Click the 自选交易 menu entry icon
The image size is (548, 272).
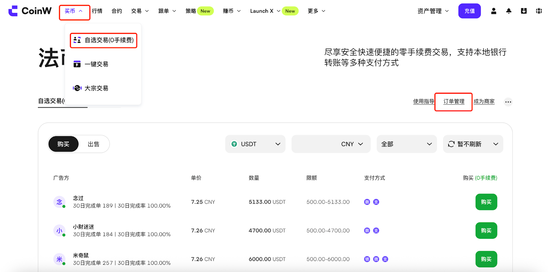click(x=77, y=40)
